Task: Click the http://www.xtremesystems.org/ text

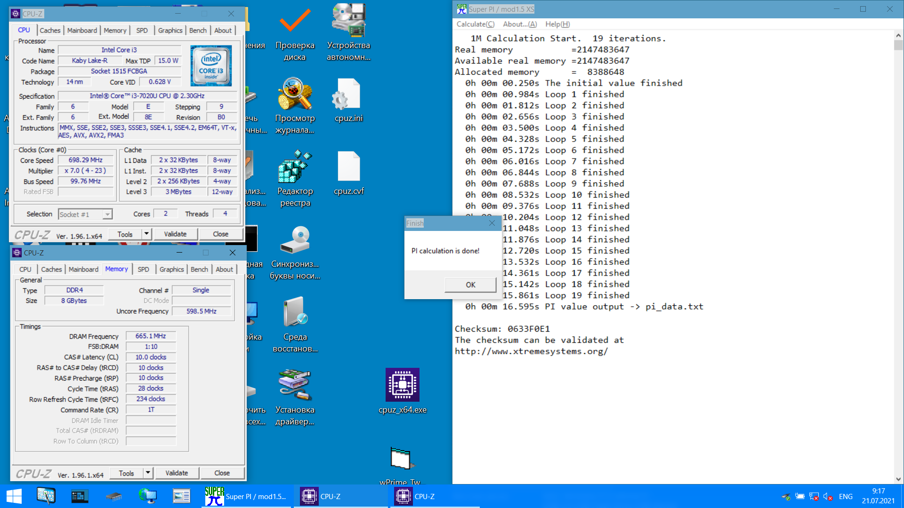Action: 531,351
